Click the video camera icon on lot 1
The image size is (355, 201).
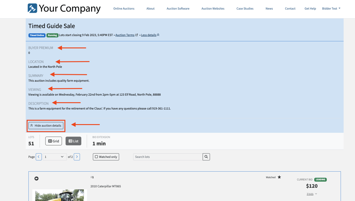coord(36,179)
